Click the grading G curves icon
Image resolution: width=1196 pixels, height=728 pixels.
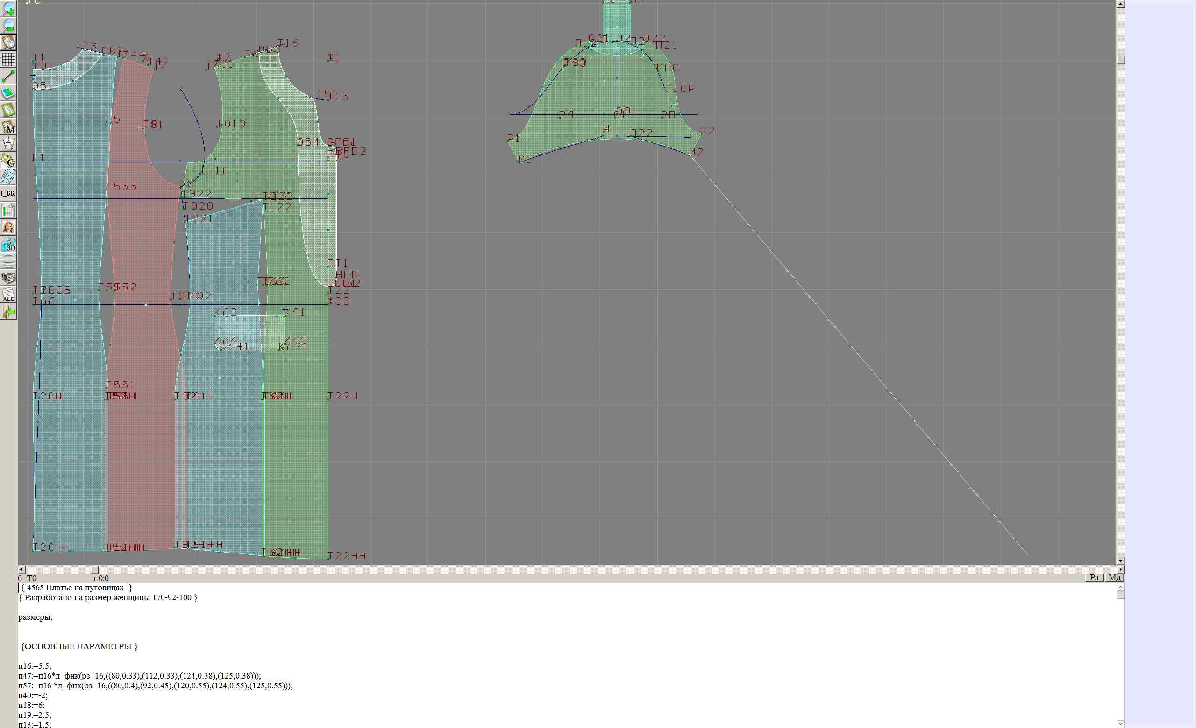pos(9,160)
